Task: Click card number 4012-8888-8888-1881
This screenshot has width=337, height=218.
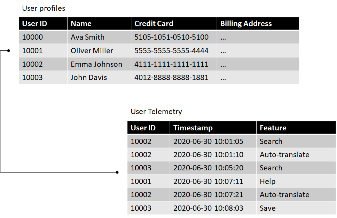Action: (171, 78)
